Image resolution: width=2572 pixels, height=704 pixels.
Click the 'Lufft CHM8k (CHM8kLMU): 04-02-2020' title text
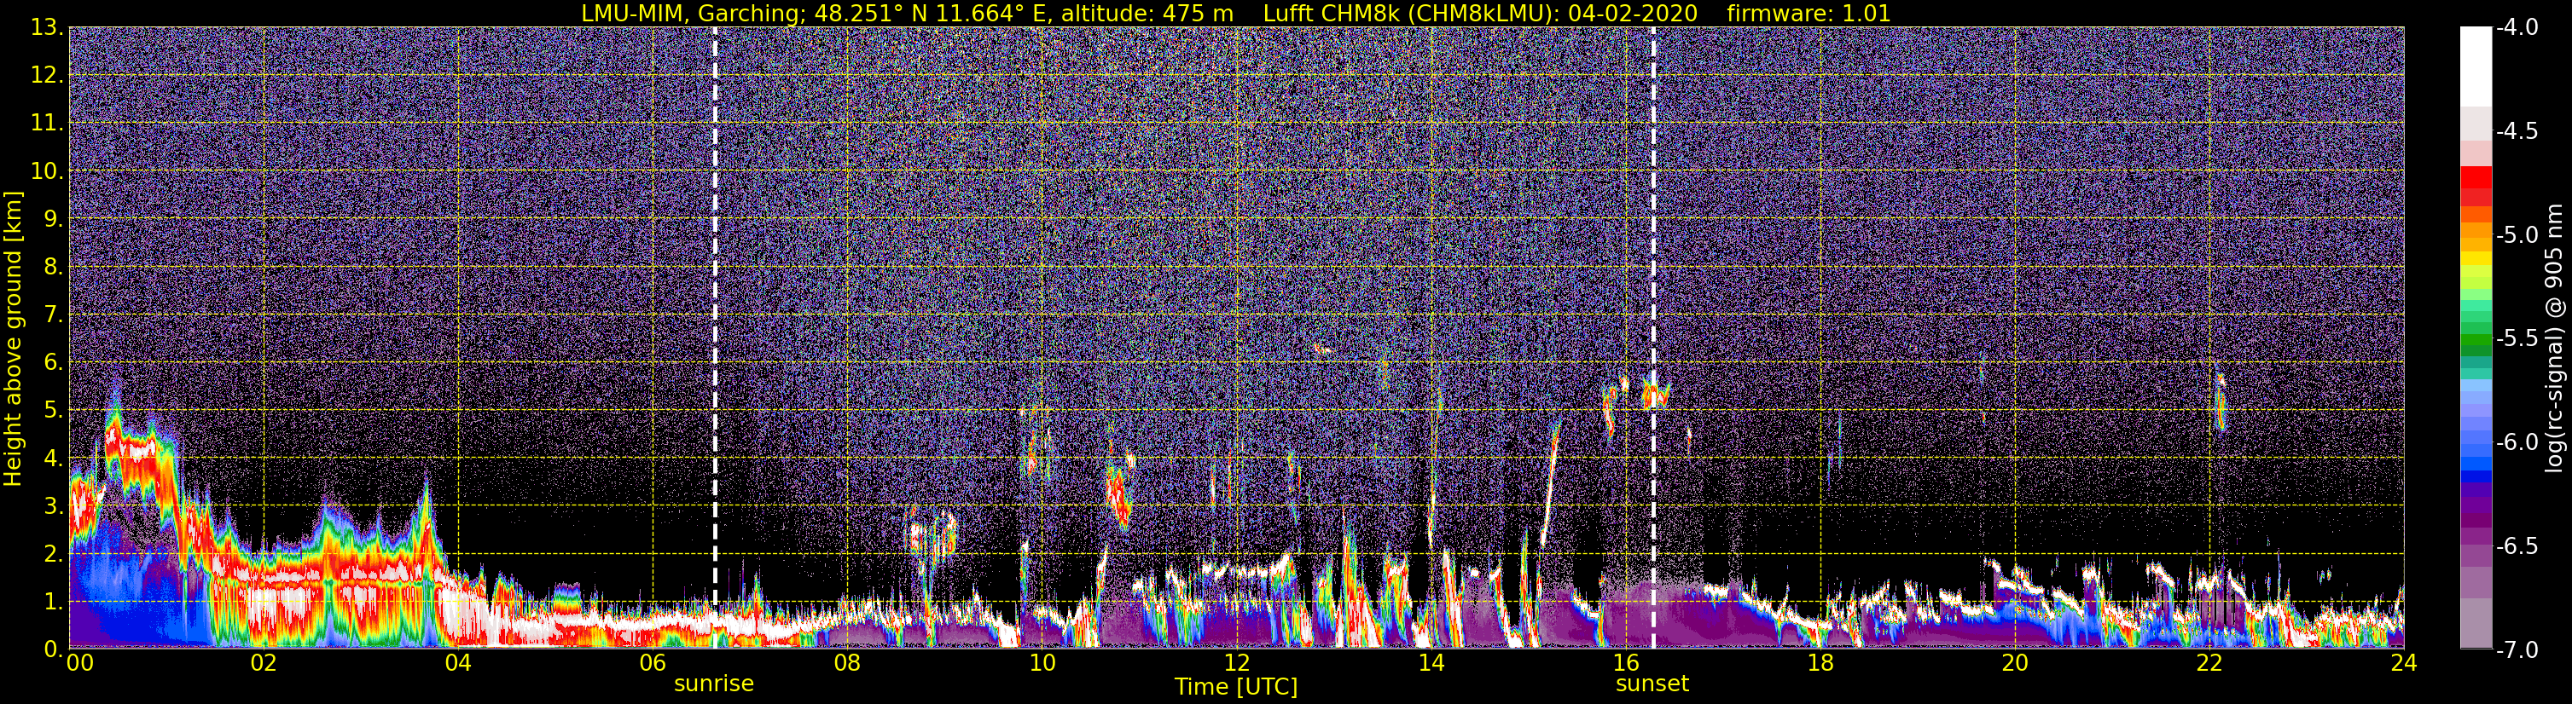point(1480,13)
